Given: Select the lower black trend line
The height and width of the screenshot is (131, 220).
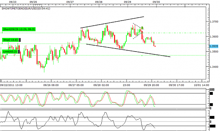Looking at the screenshot, I should (128, 50).
